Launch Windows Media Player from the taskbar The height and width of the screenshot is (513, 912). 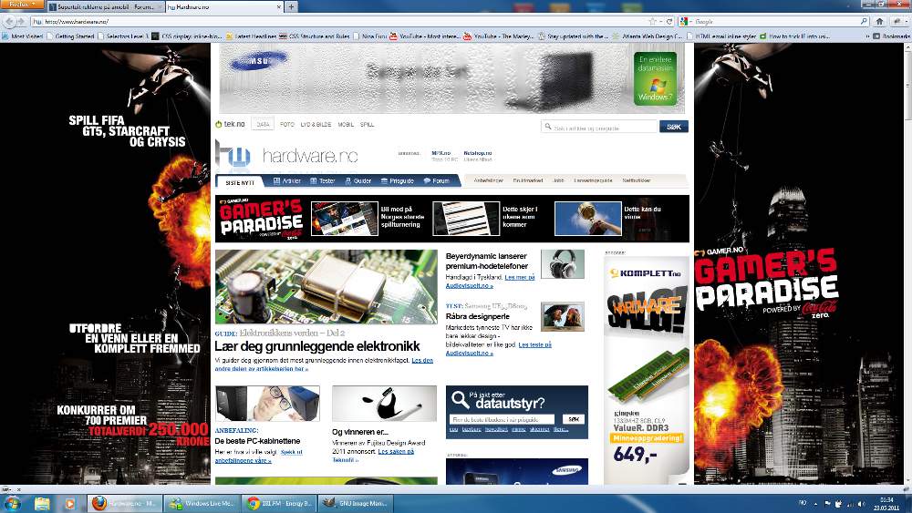tap(69, 503)
